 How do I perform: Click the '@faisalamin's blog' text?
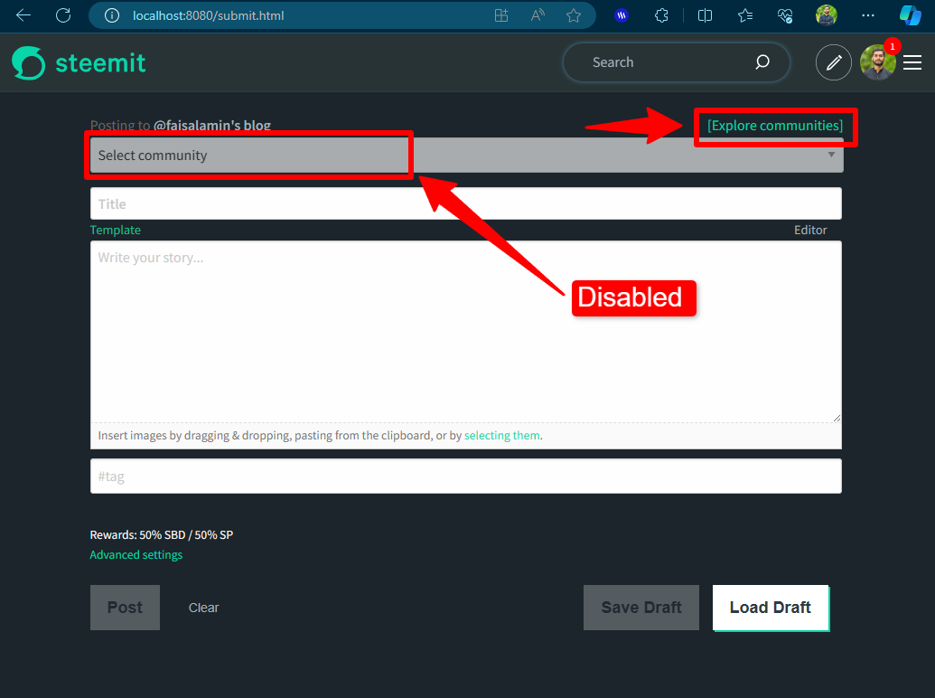tap(211, 126)
